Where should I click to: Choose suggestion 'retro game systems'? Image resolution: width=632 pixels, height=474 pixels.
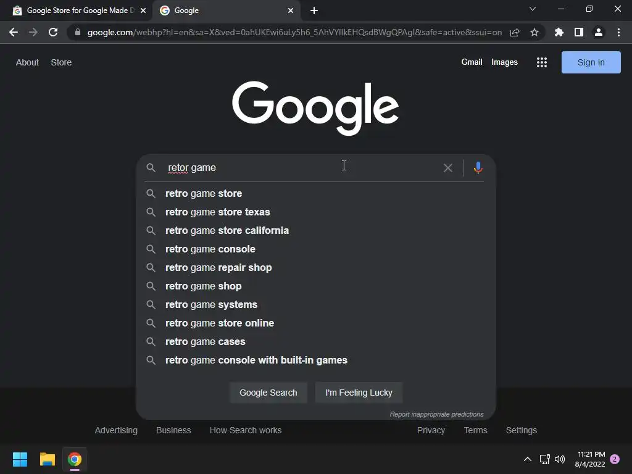coord(315,305)
